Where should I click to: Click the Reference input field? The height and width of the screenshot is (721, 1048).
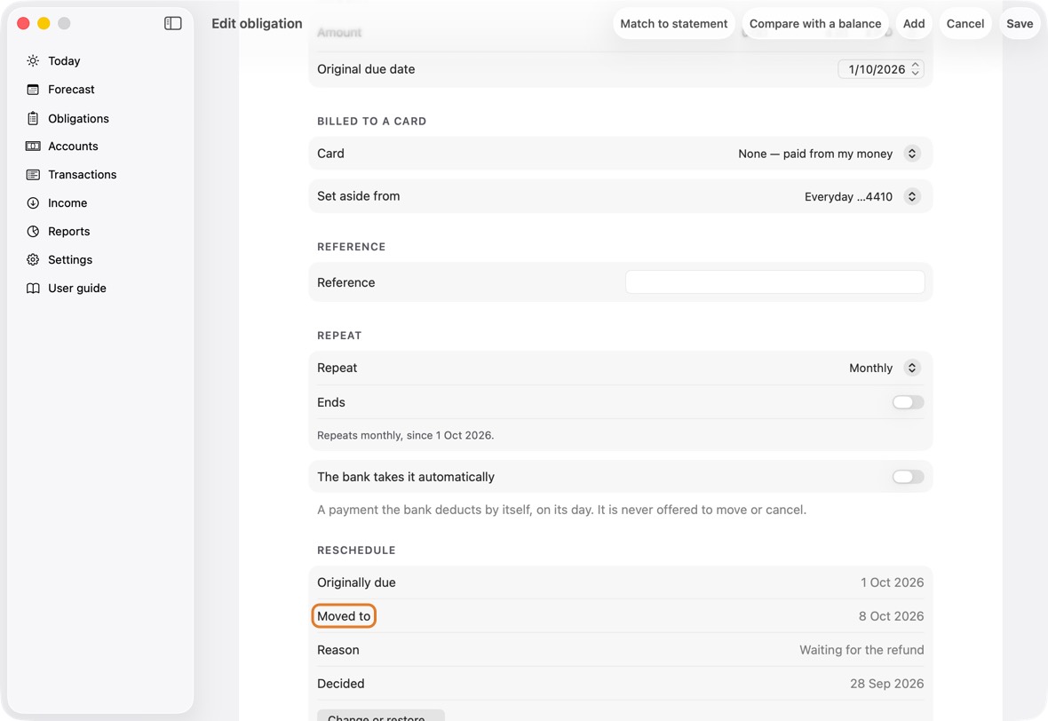tap(774, 282)
